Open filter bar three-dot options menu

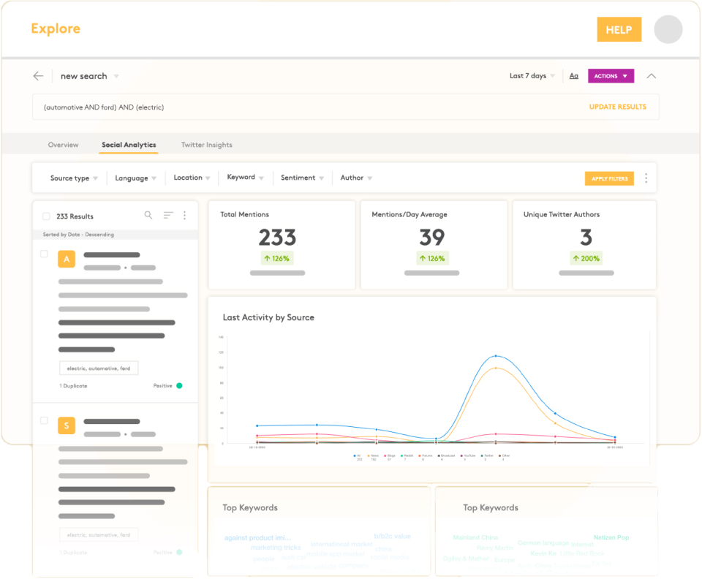(x=646, y=178)
